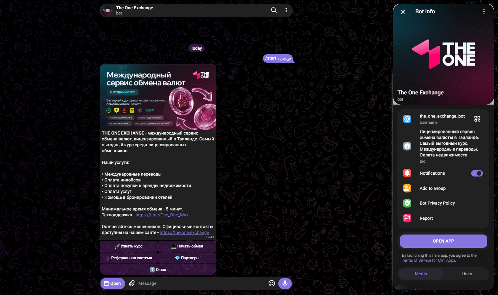Image resolution: width=498 pixels, height=295 pixels.
Task: Click 'Оплата инвойсов' list line
Action: (x=121, y=180)
